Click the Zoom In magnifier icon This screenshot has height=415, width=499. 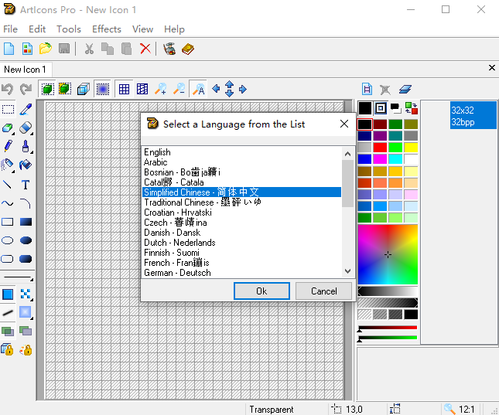[161, 89]
